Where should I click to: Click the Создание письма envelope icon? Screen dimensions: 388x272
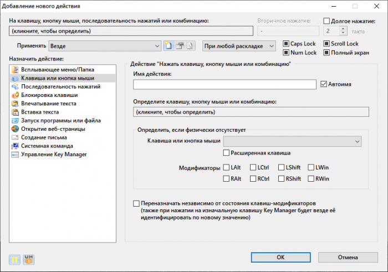(x=15, y=137)
